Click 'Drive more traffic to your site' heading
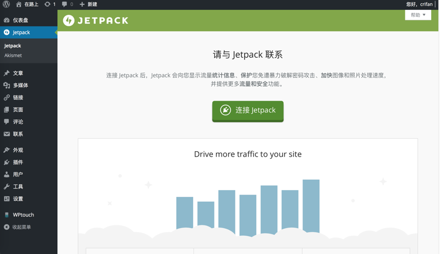 click(x=248, y=154)
